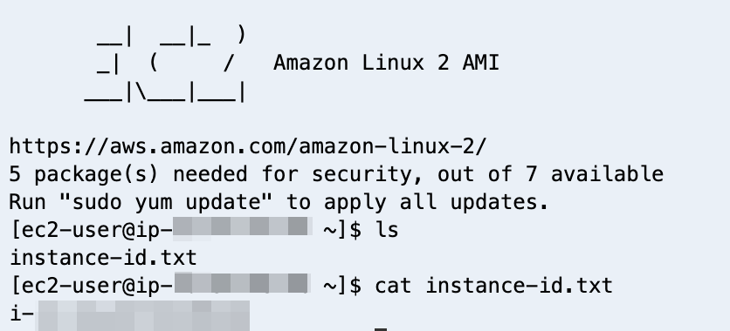Image resolution: width=730 pixels, height=331 pixels.
Task: Click the blurred instance ID value
Action: 142,315
